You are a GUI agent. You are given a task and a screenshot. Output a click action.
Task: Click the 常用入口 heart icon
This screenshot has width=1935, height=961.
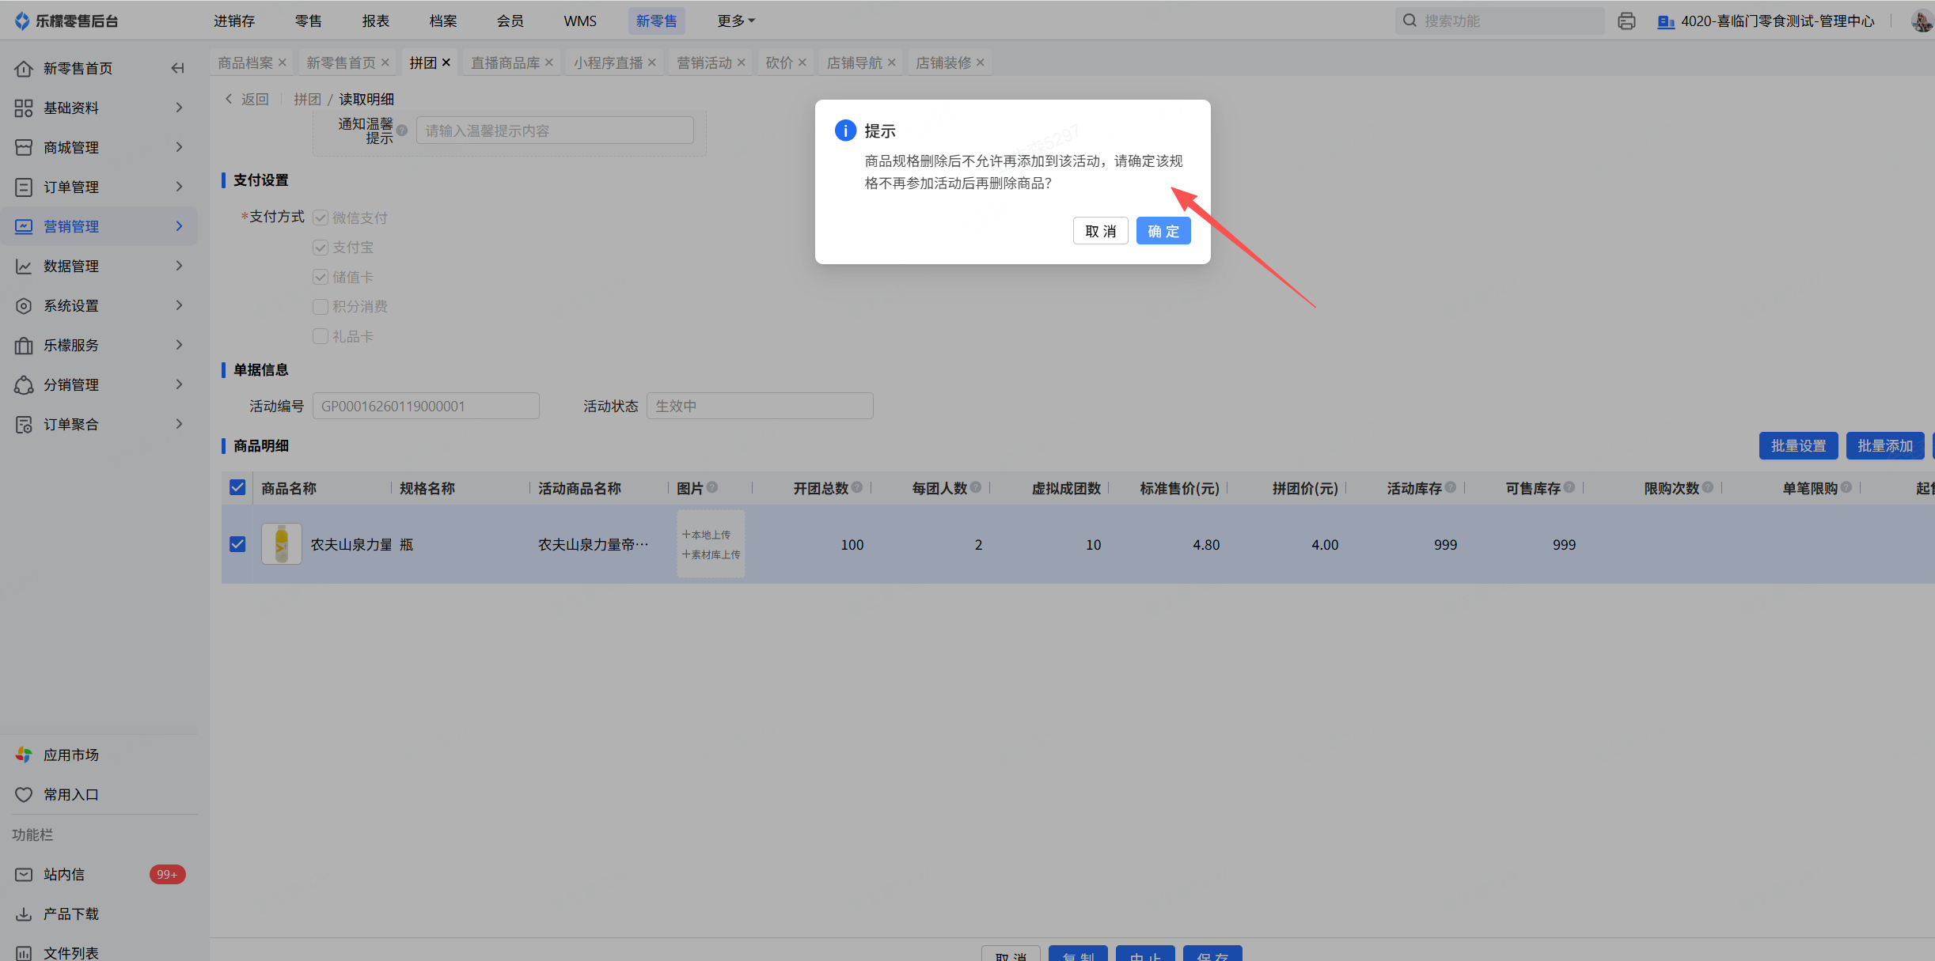click(x=24, y=794)
